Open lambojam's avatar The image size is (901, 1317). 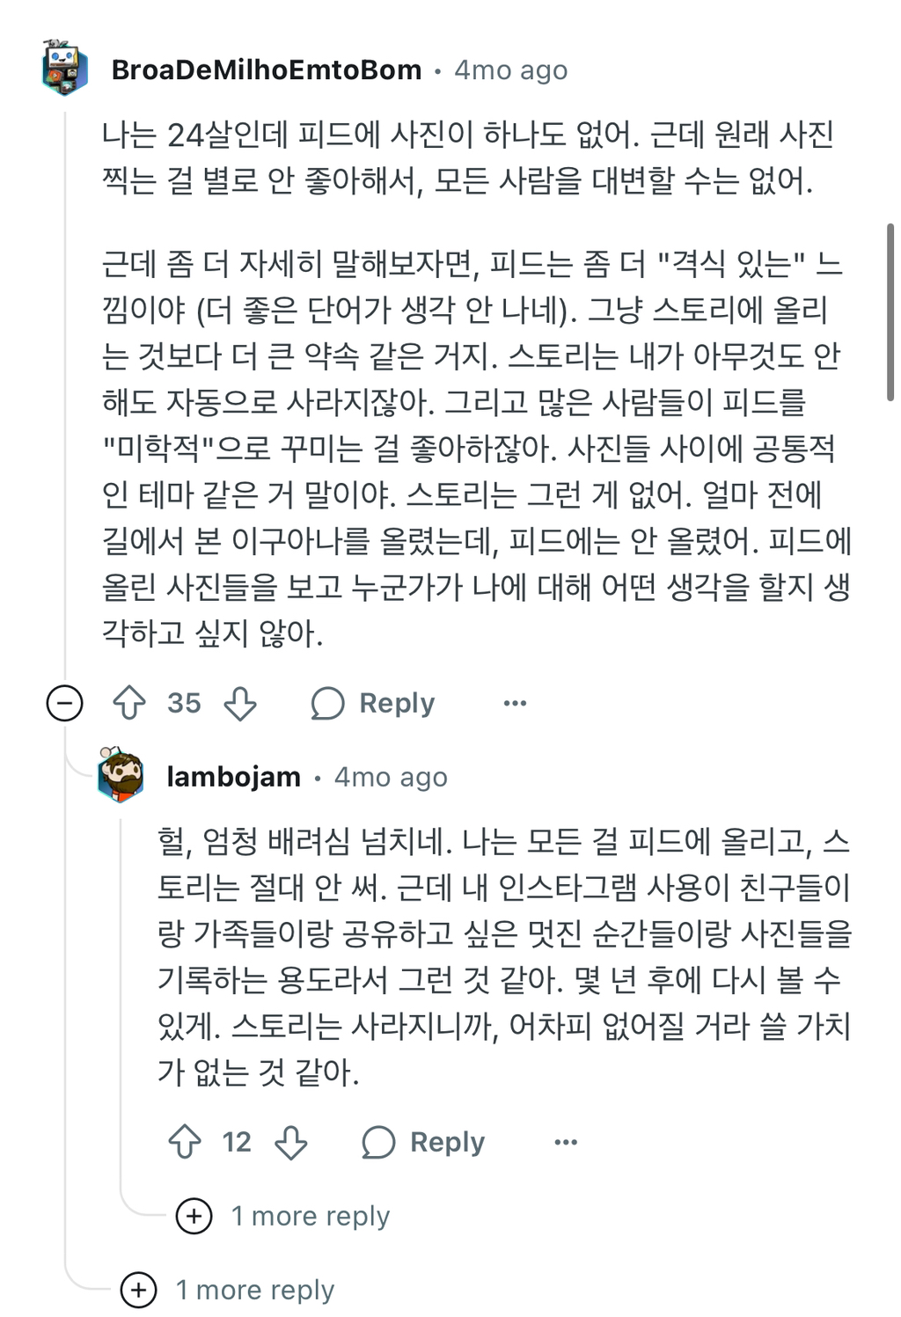coord(121,776)
